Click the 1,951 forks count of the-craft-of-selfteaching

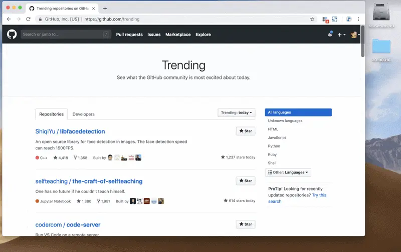coord(103,201)
